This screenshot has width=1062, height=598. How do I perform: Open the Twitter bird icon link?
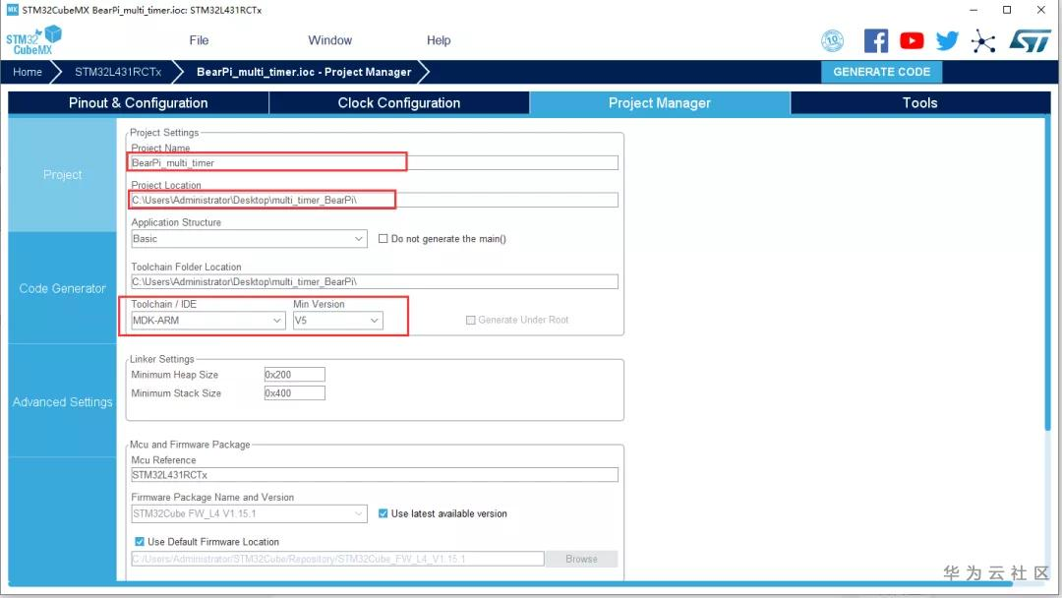tap(947, 41)
